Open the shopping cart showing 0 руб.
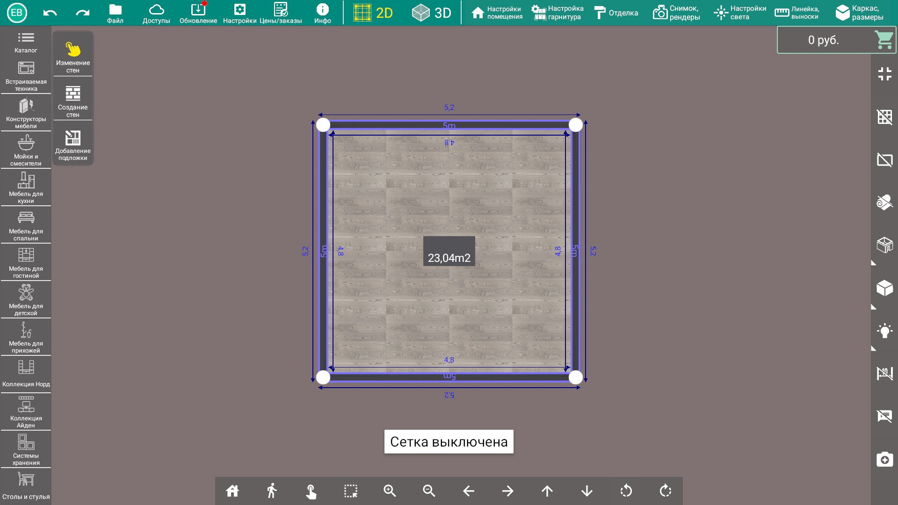The height and width of the screenshot is (505, 898). point(836,40)
